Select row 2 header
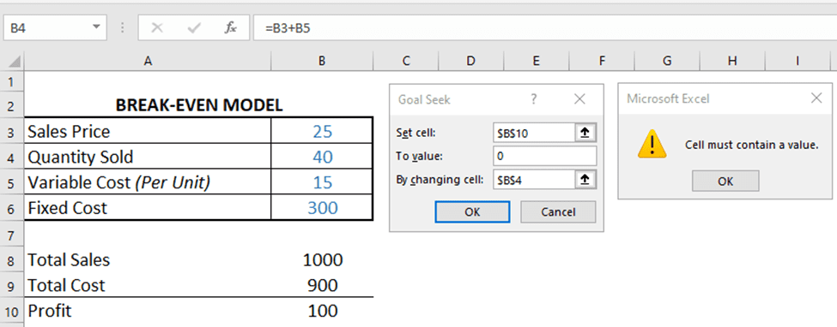Viewport: 837px width, 327px height. (12, 105)
